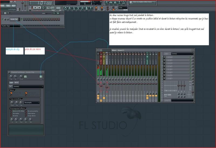The height and width of the screenshot is (148, 216).
Task: Click the Audio clip channel volume knob
Action: coord(8,19)
